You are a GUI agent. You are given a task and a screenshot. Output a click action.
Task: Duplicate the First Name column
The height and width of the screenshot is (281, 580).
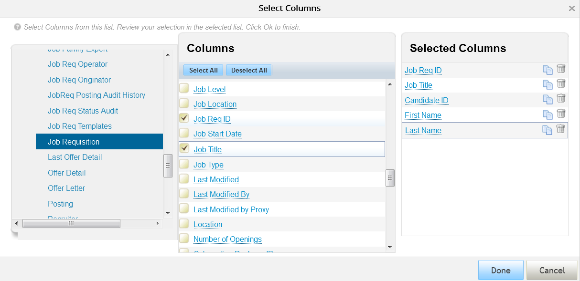(548, 115)
